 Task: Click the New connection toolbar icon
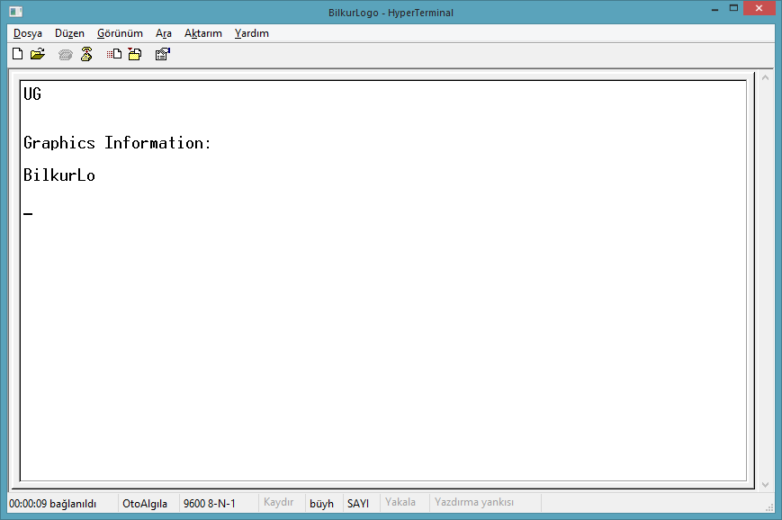(17, 55)
